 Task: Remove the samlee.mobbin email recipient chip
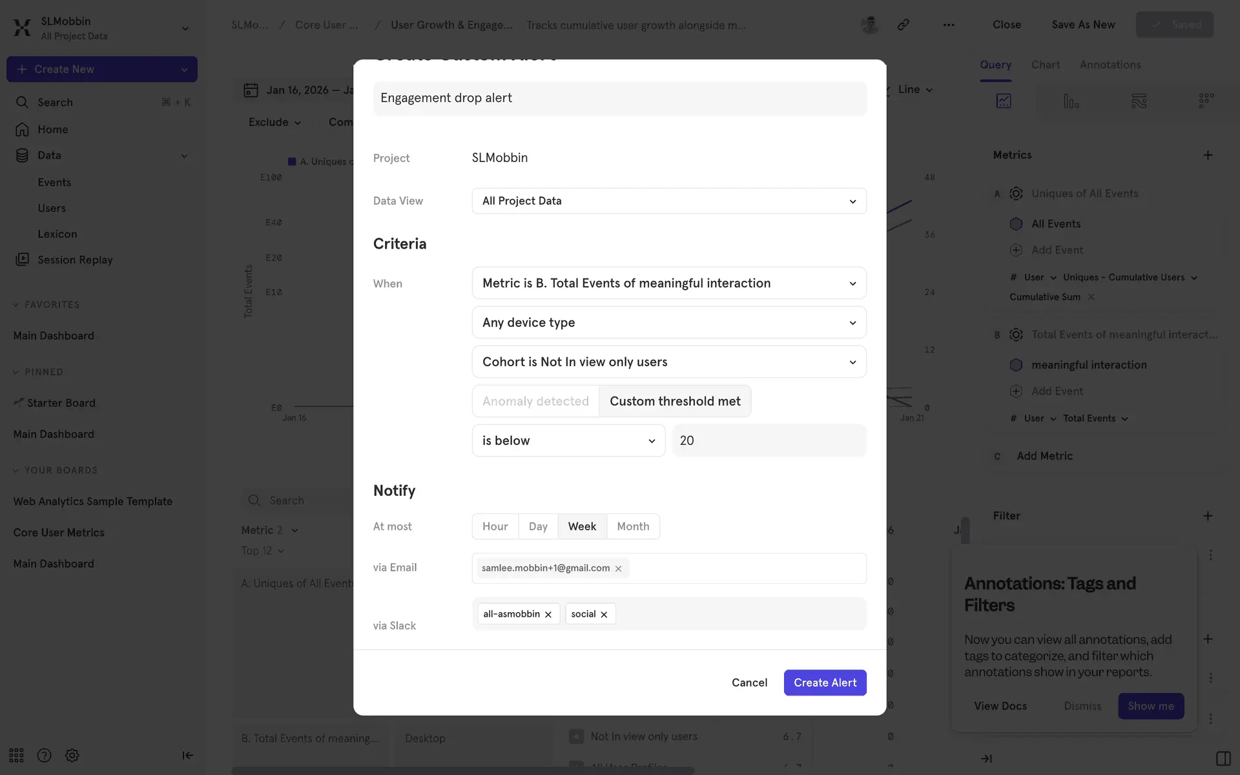[618, 569]
